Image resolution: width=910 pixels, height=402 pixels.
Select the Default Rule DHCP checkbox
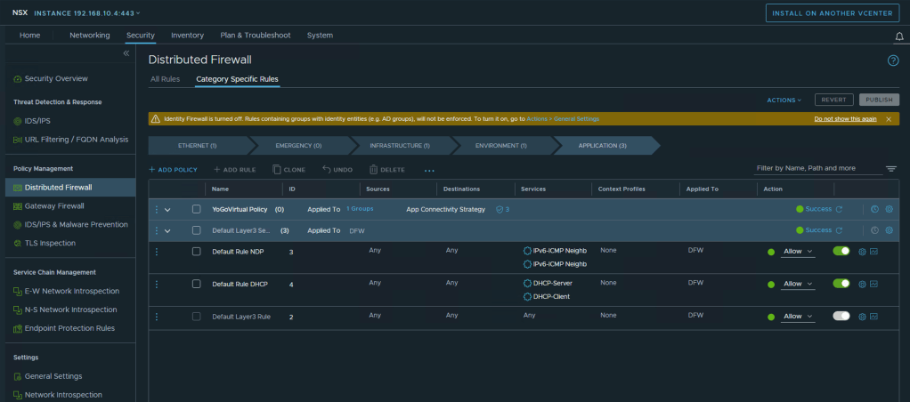click(x=196, y=284)
